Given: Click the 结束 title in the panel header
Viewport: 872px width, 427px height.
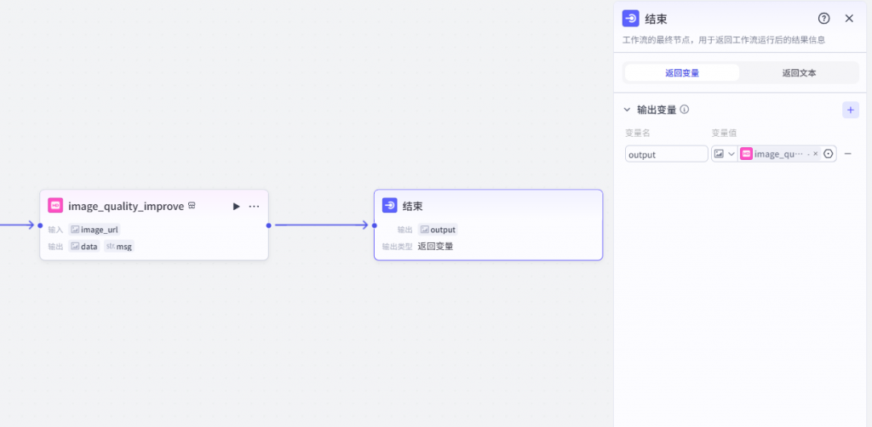Looking at the screenshot, I should 656,19.
